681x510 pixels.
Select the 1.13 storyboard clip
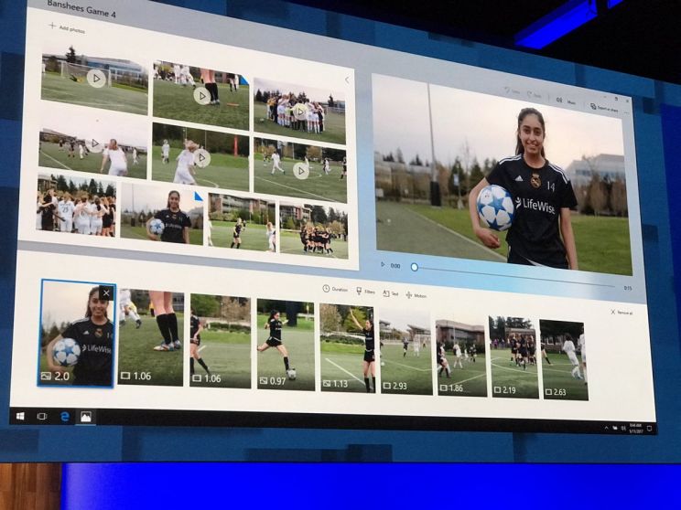click(348, 348)
